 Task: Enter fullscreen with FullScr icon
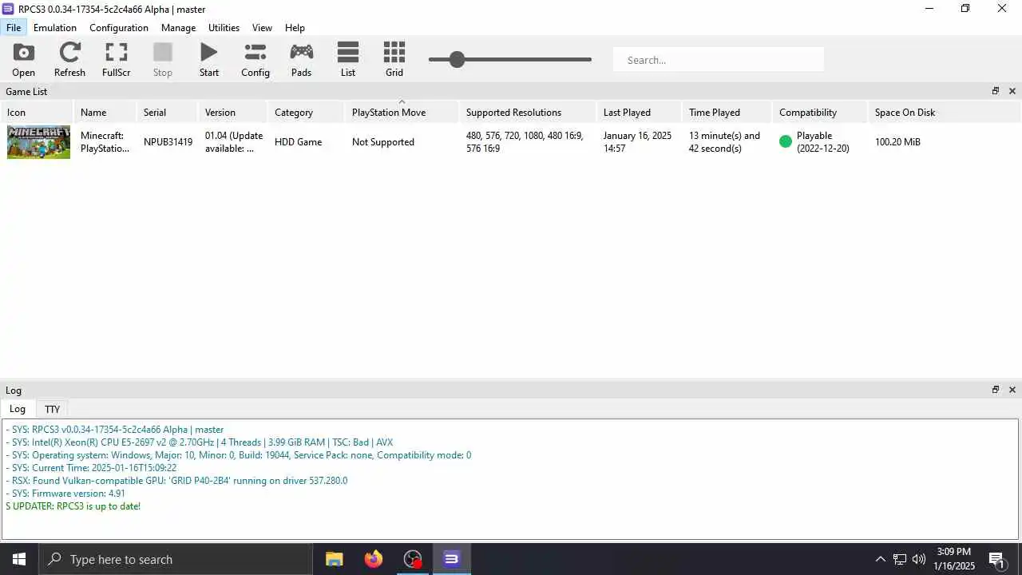[116, 60]
